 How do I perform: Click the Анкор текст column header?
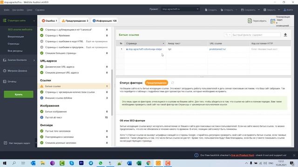pyautogui.click(x=187, y=43)
